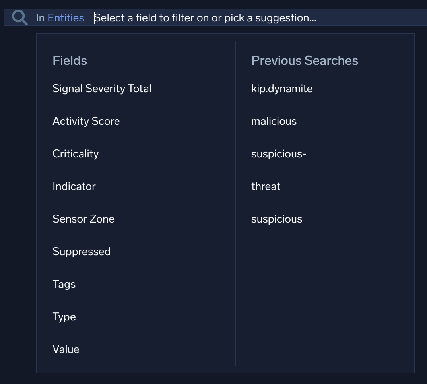Choose Type from the Fields column
Image resolution: width=427 pixels, height=384 pixels.
64,316
